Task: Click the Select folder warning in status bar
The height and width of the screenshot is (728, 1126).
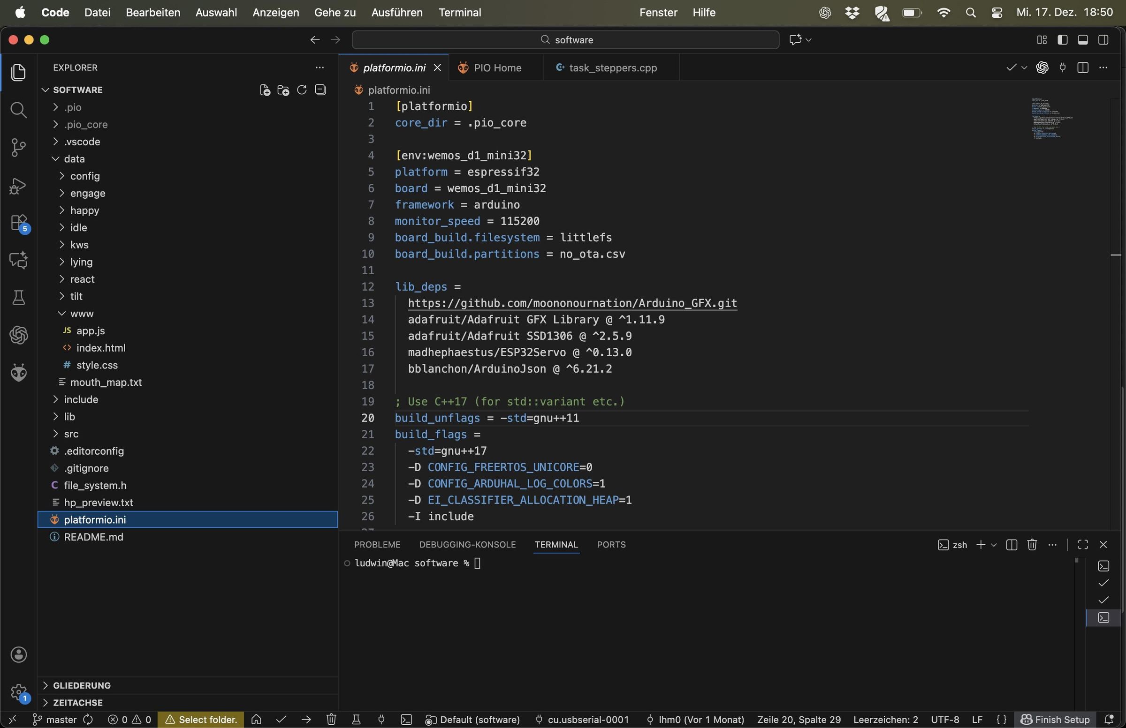Action: point(201,720)
